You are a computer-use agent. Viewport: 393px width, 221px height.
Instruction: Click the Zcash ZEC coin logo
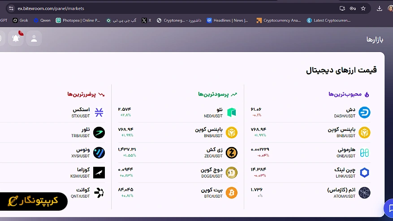232,152
